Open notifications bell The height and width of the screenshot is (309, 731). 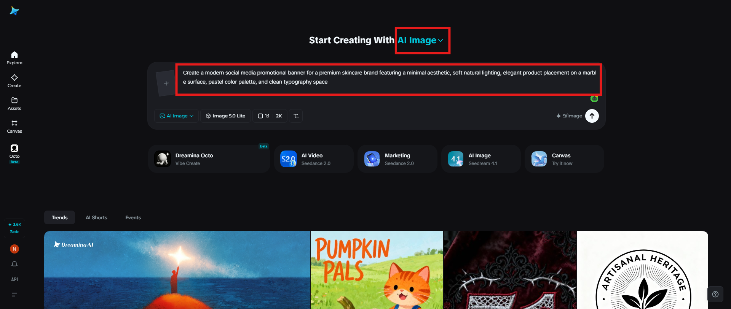tap(14, 264)
